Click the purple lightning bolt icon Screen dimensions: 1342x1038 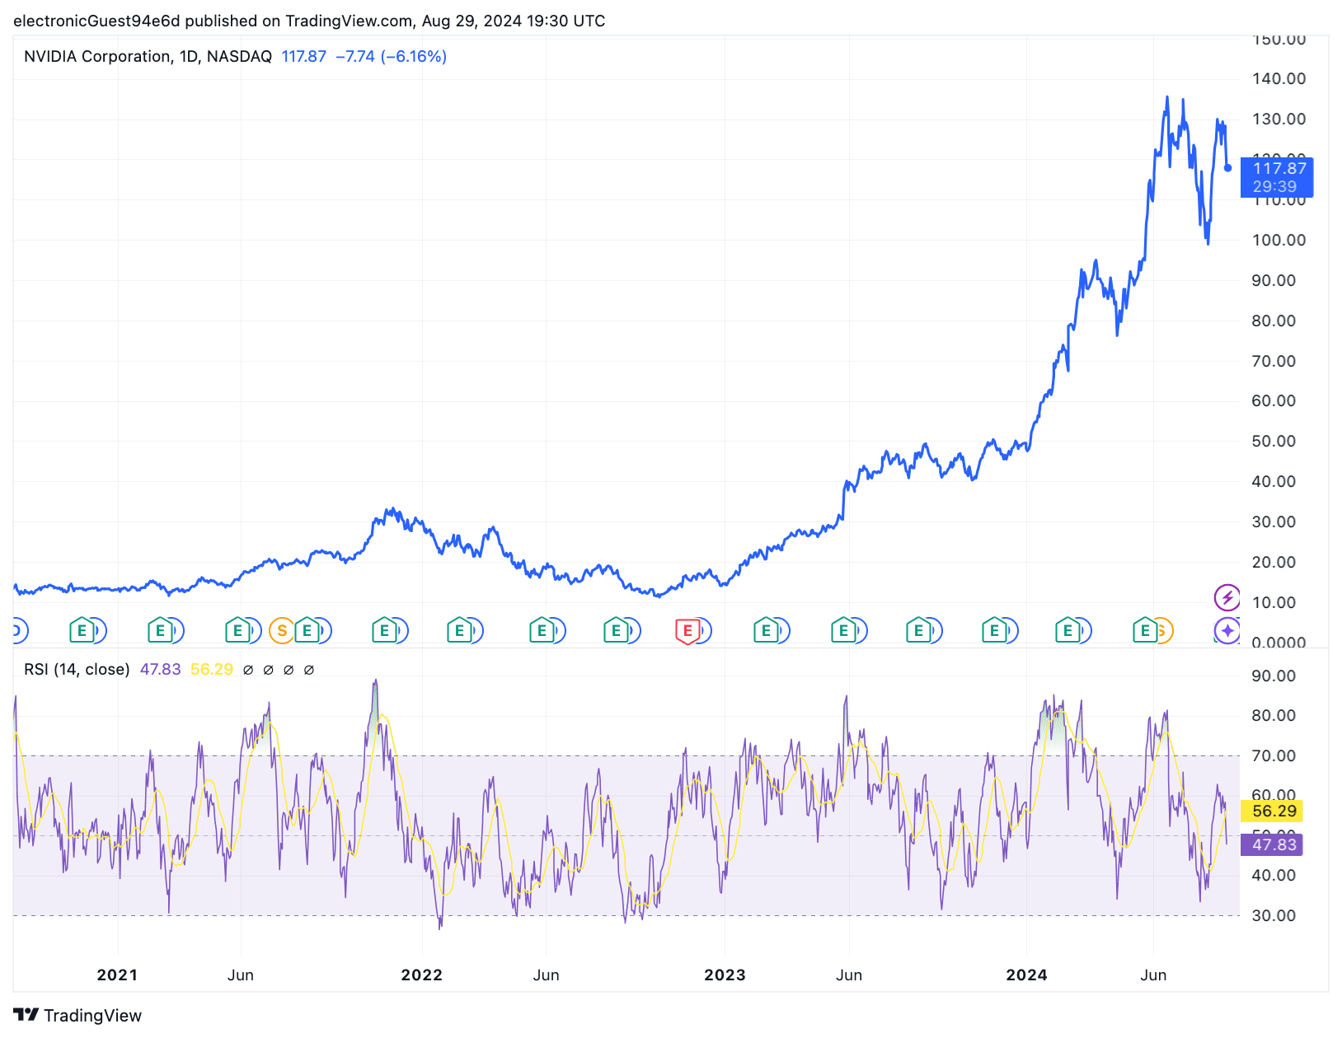click(1227, 597)
